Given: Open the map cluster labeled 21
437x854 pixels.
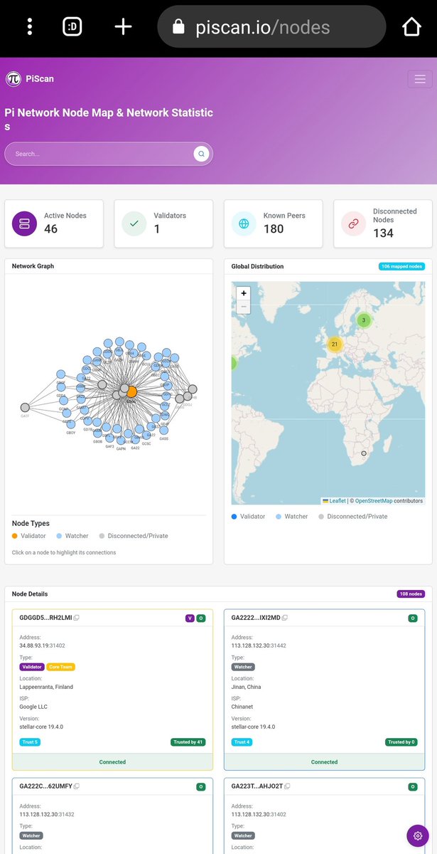Looking at the screenshot, I should point(335,344).
